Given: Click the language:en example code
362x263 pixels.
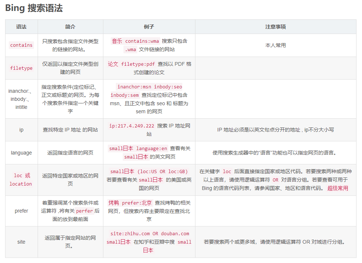Looking at the screenshot, I should pos(152,148).
